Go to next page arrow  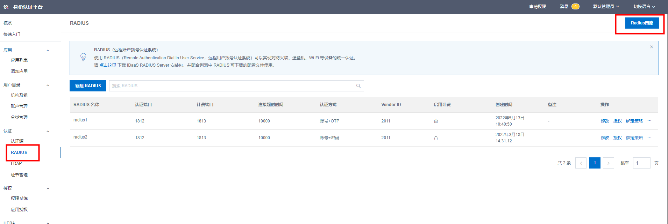[x=608, y=163]
